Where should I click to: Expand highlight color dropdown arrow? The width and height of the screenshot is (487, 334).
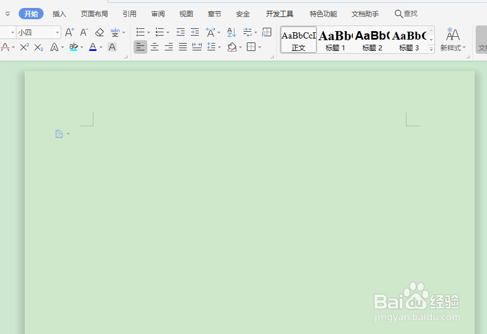tap(82, 48)
